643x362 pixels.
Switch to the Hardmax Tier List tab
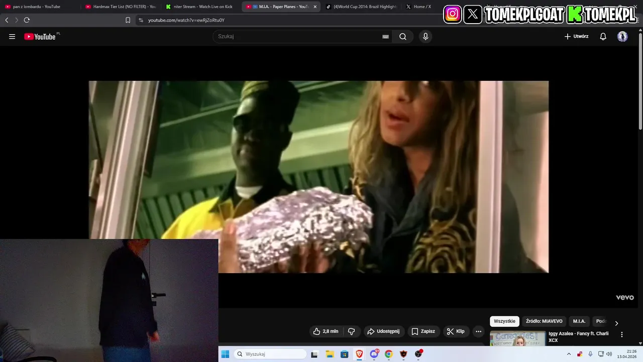coord(121,7)
